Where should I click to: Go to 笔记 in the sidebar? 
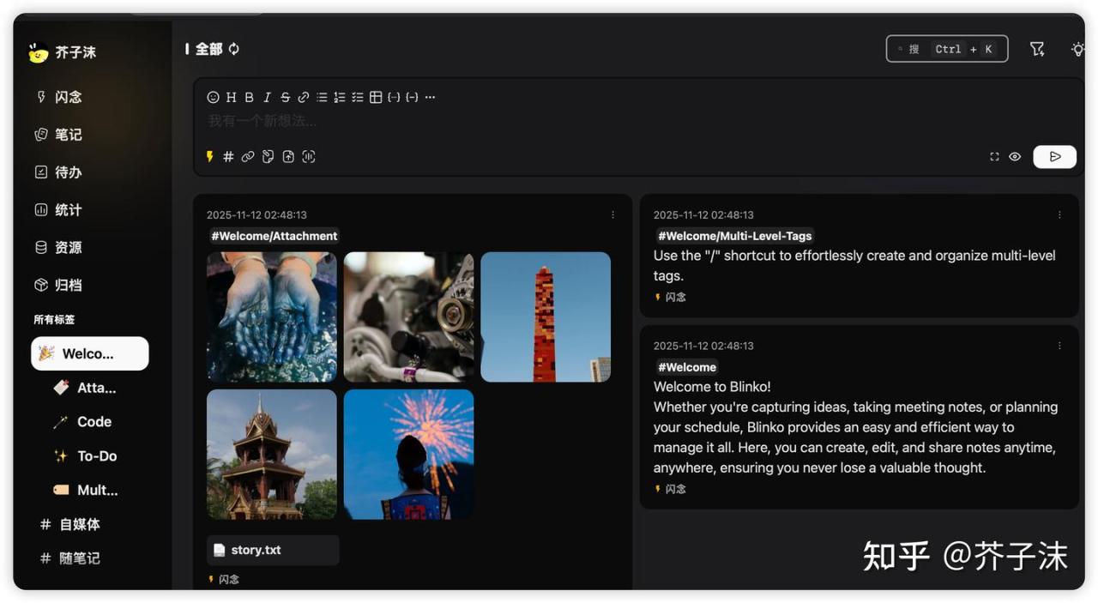(x=68, y=135)
